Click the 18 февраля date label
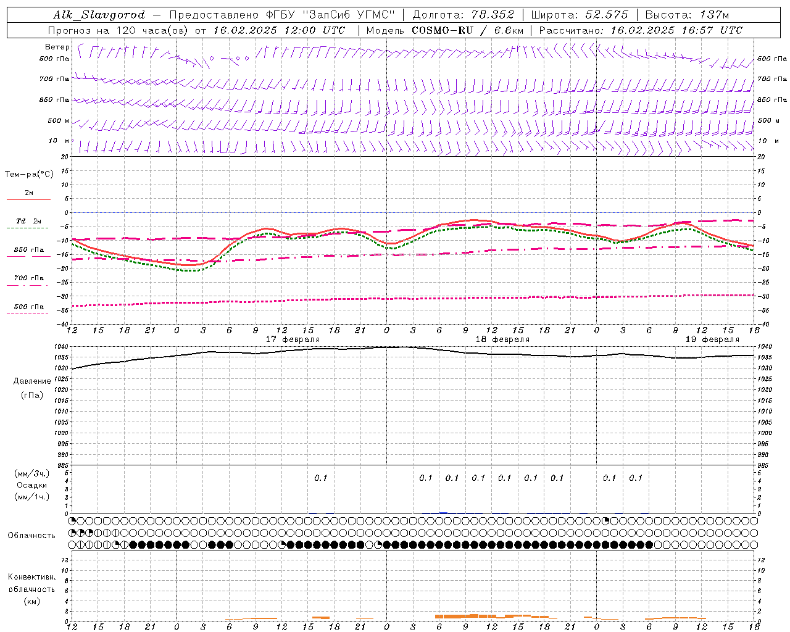Screen dimensions: 790x632 click(502, 339)
